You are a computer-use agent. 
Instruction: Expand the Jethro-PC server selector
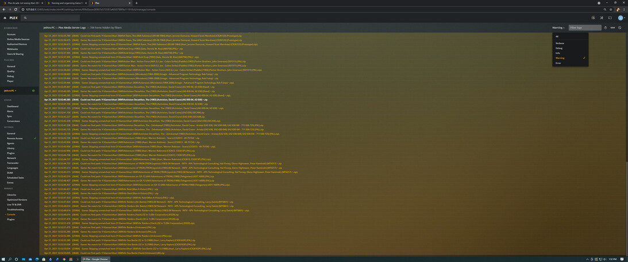coord(10,91)
